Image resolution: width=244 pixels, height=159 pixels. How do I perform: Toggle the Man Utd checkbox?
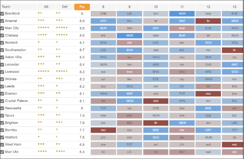click(2, 152)
